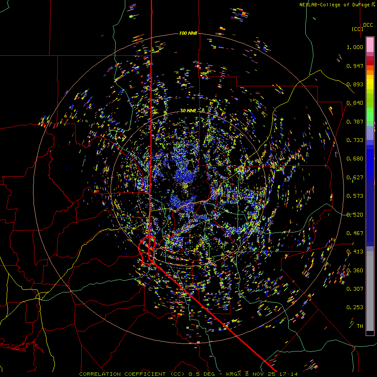This screenshot has width=377, height=377.
Task: Click the 0.253 legend value
Action: click(x=355, y=307)
